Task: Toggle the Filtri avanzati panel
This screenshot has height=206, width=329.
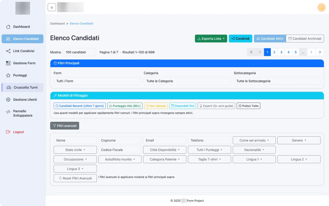Action: pos(65,126)
